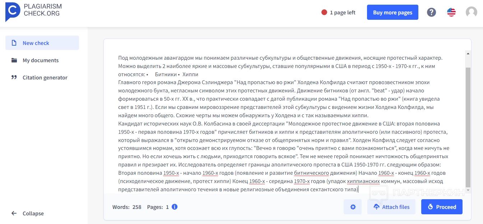Click the pages info icon

[175, 207]
